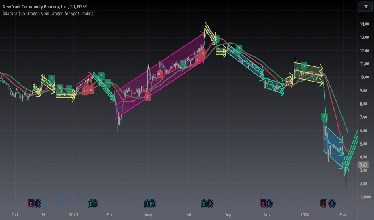Open dividend D marker just after Nov label

tap(269, 204)
